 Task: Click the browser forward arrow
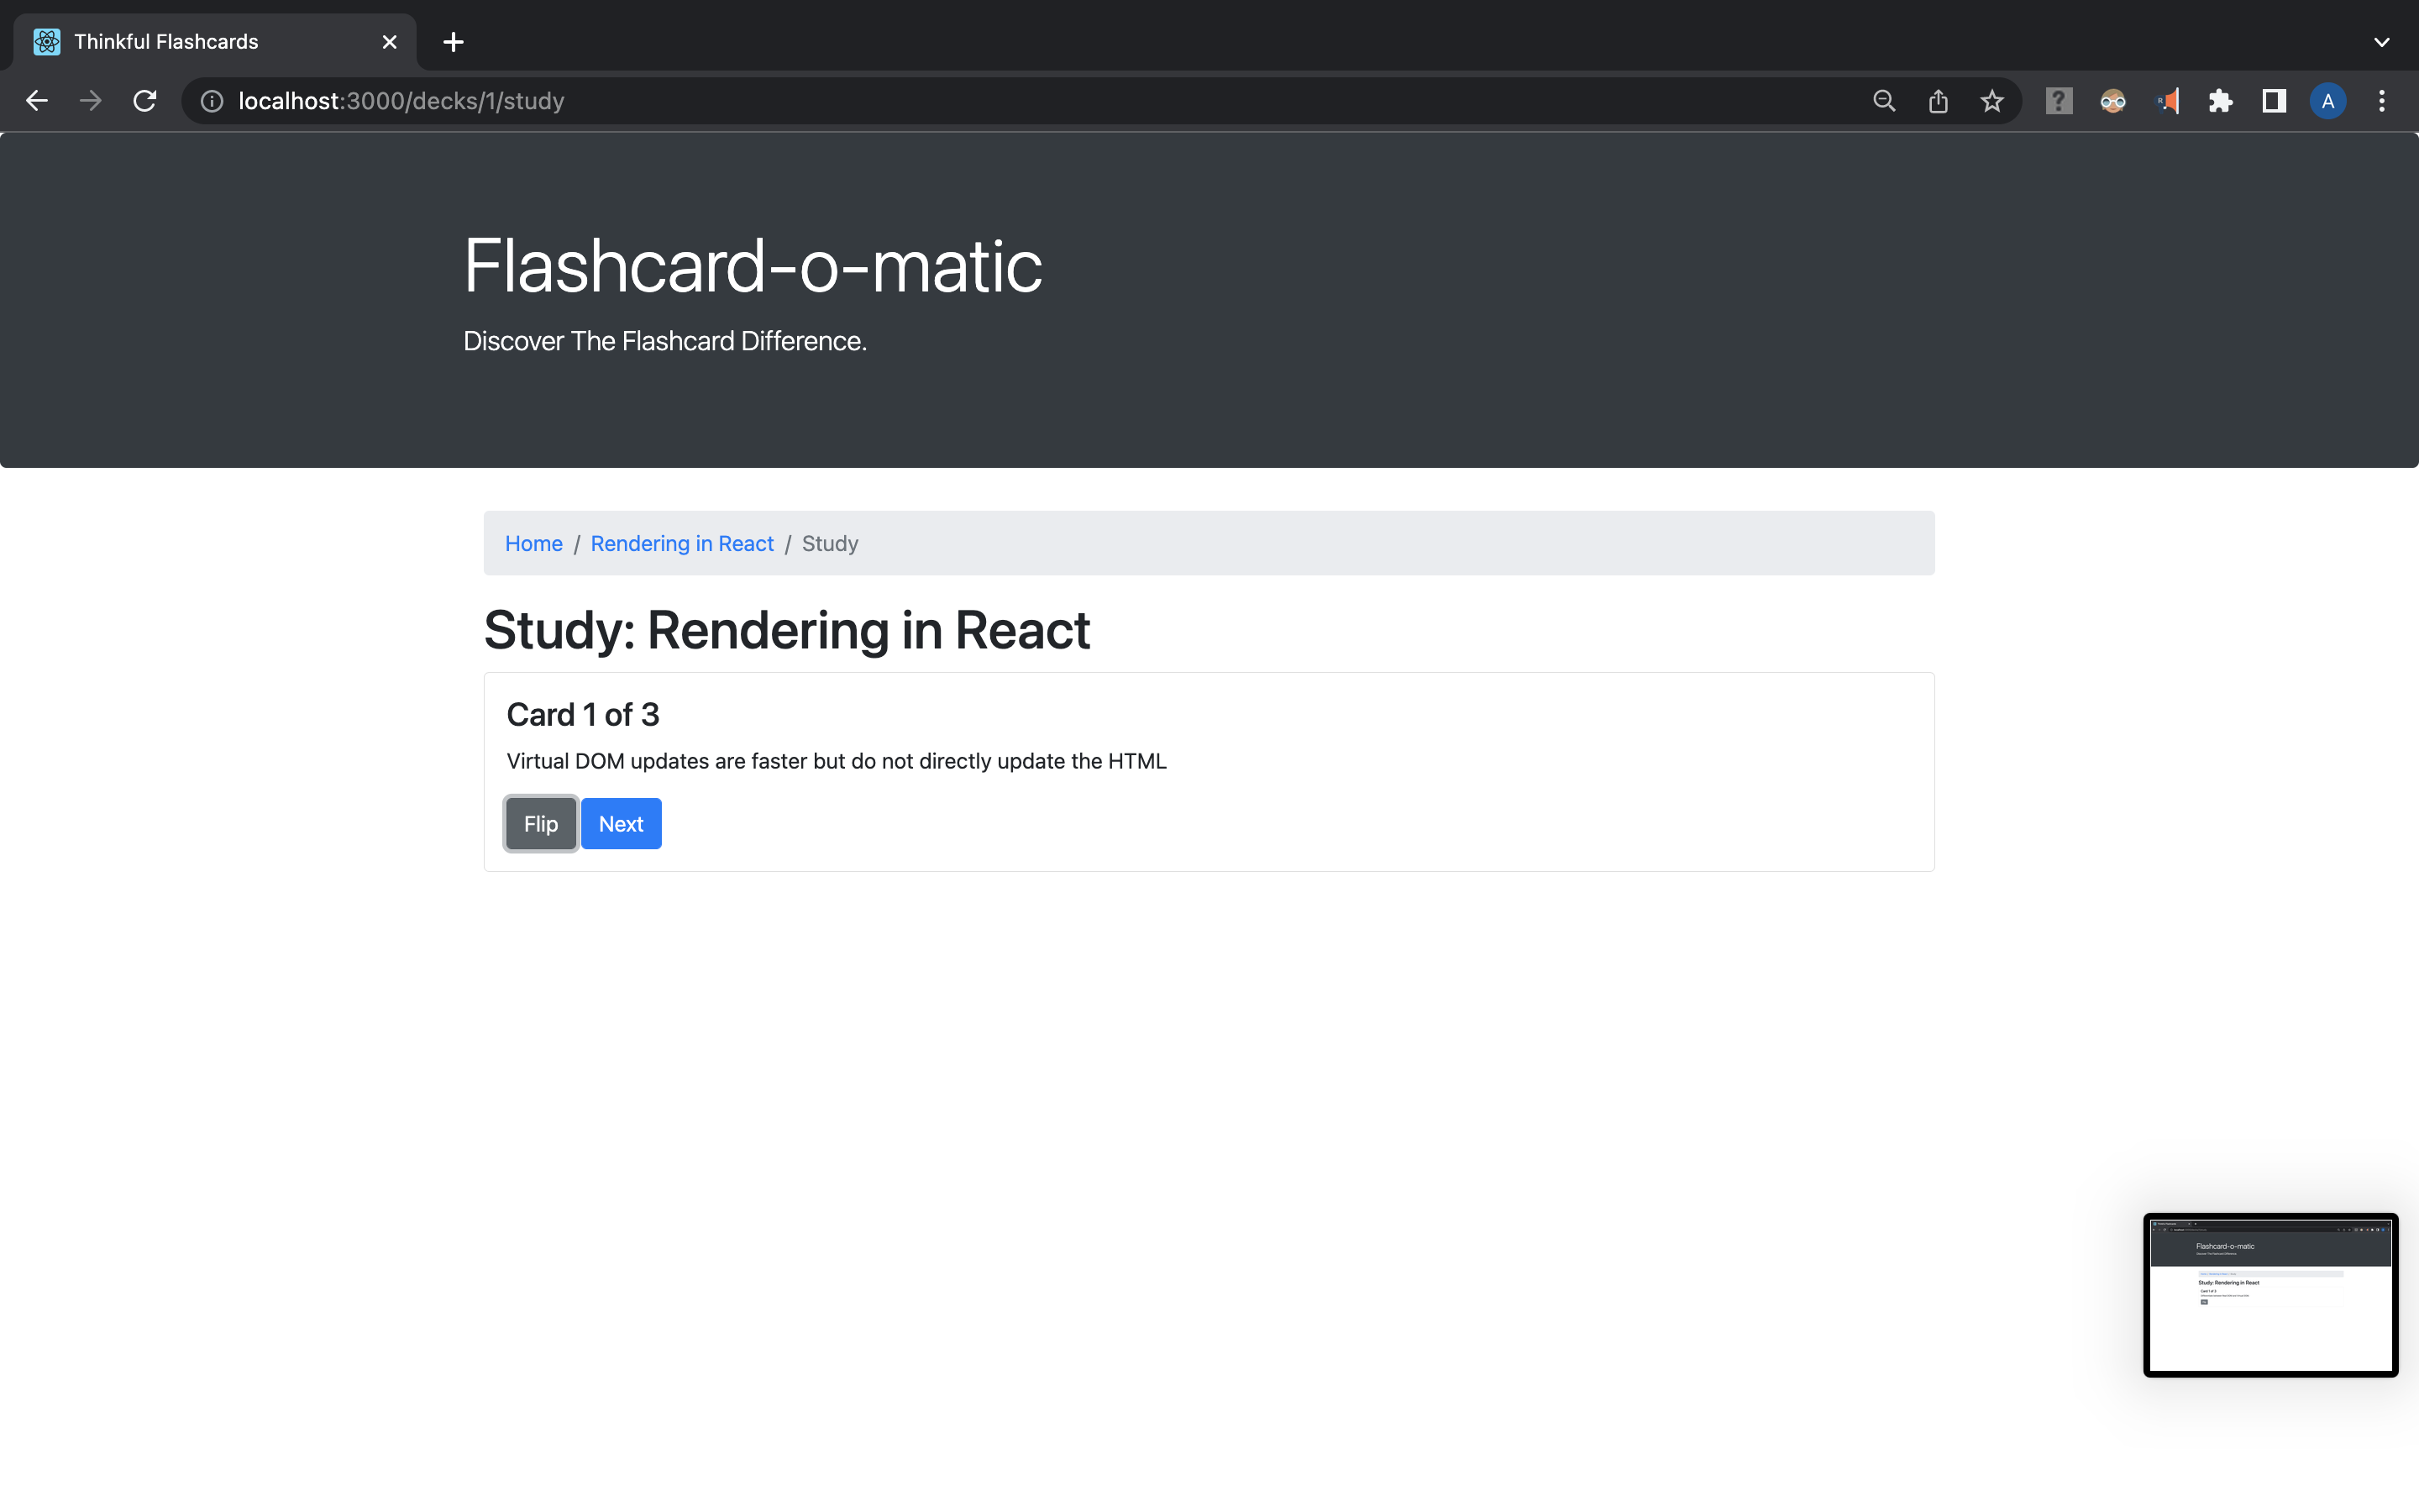91,100
